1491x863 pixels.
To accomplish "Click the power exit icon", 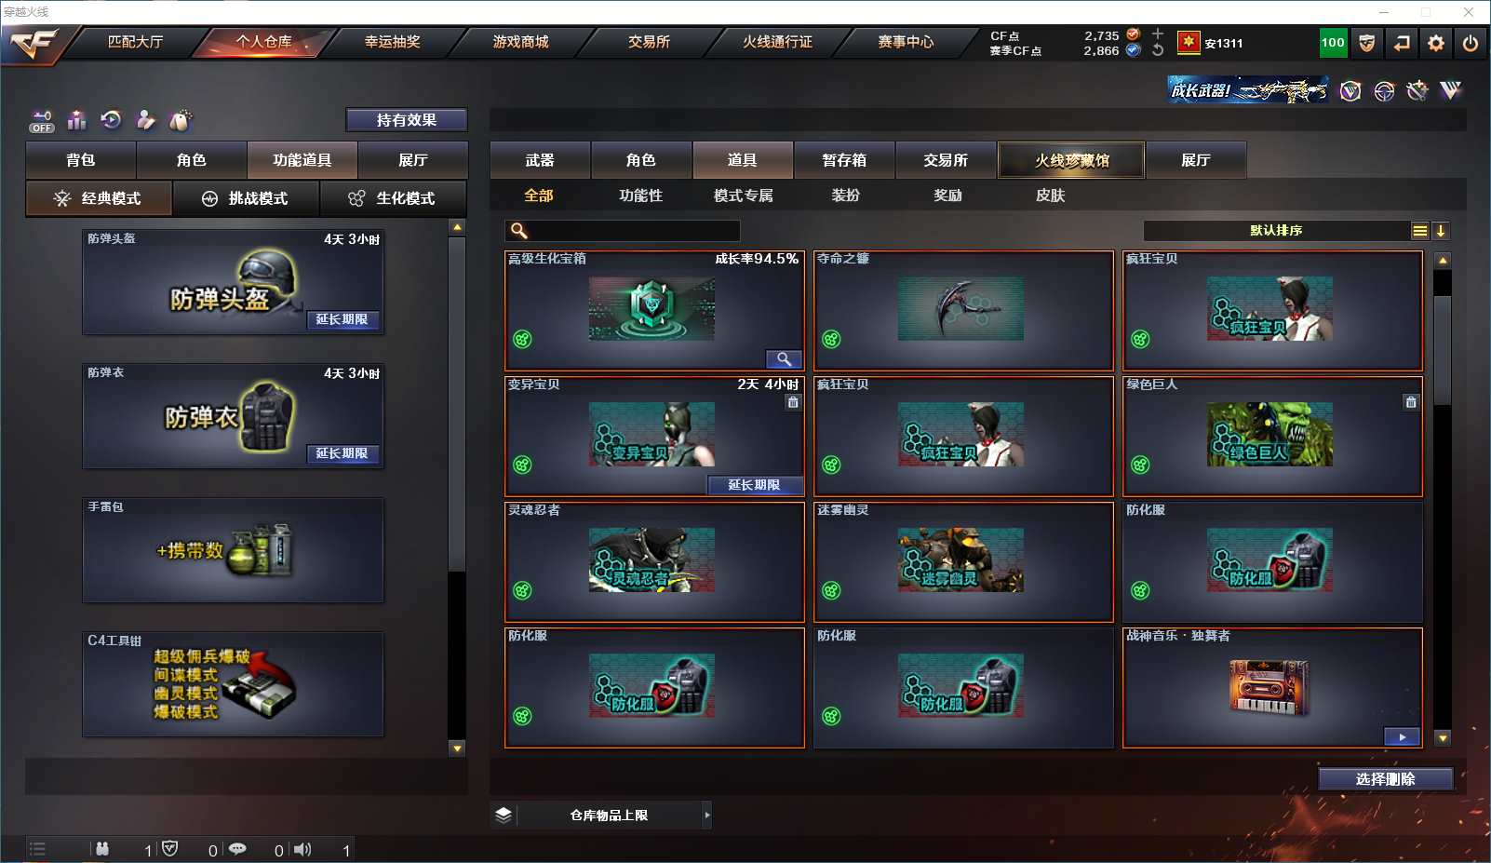I will (1471, 43).
